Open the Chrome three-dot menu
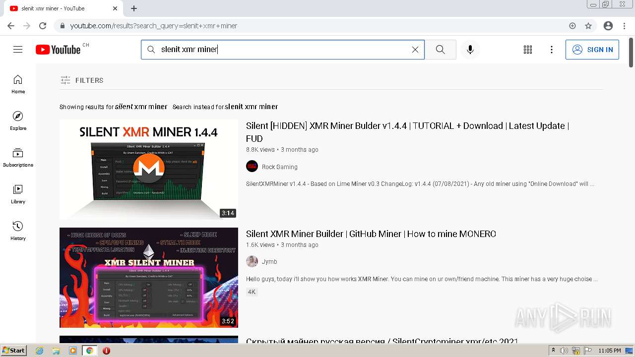The image size is (635, 357). (x=624, y=26)
